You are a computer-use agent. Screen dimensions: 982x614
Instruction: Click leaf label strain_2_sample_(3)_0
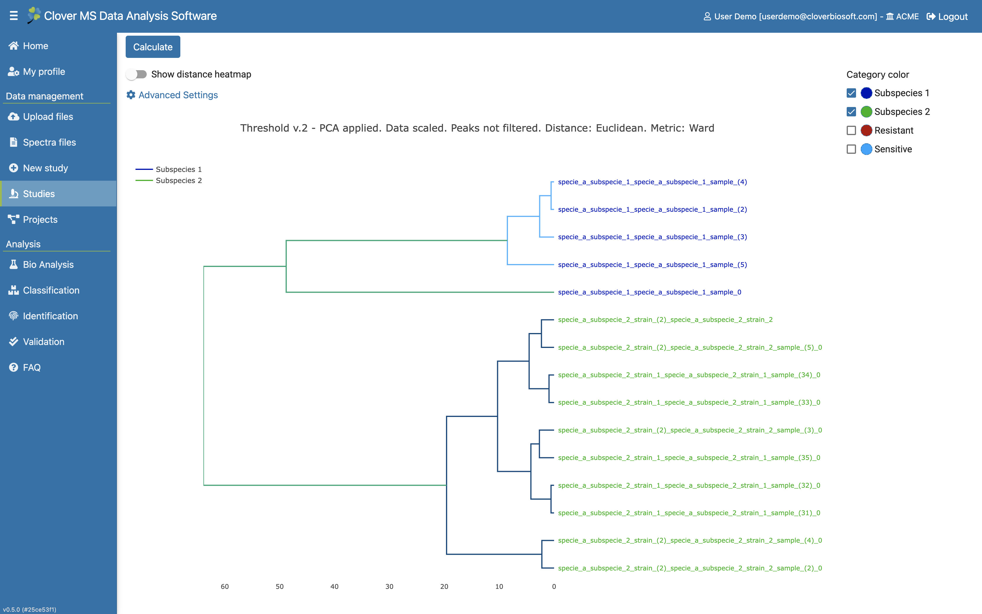(690, 430)
